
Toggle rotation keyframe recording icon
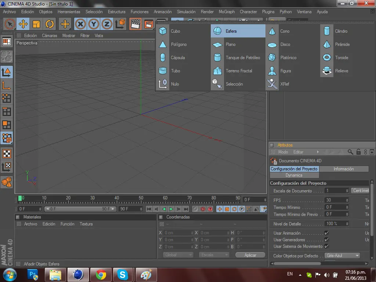click(x=234, y=209)
